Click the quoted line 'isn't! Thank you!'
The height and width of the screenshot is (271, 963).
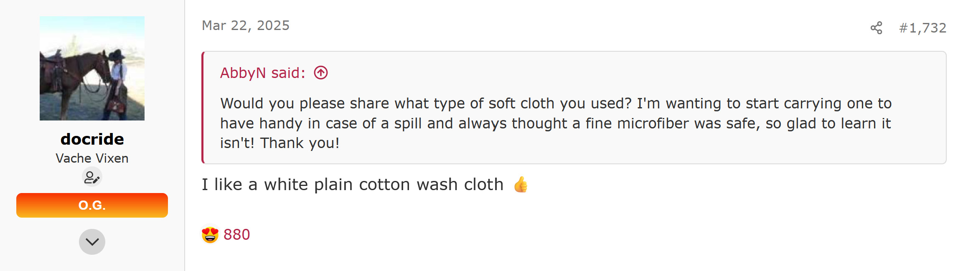coord(279,143)
